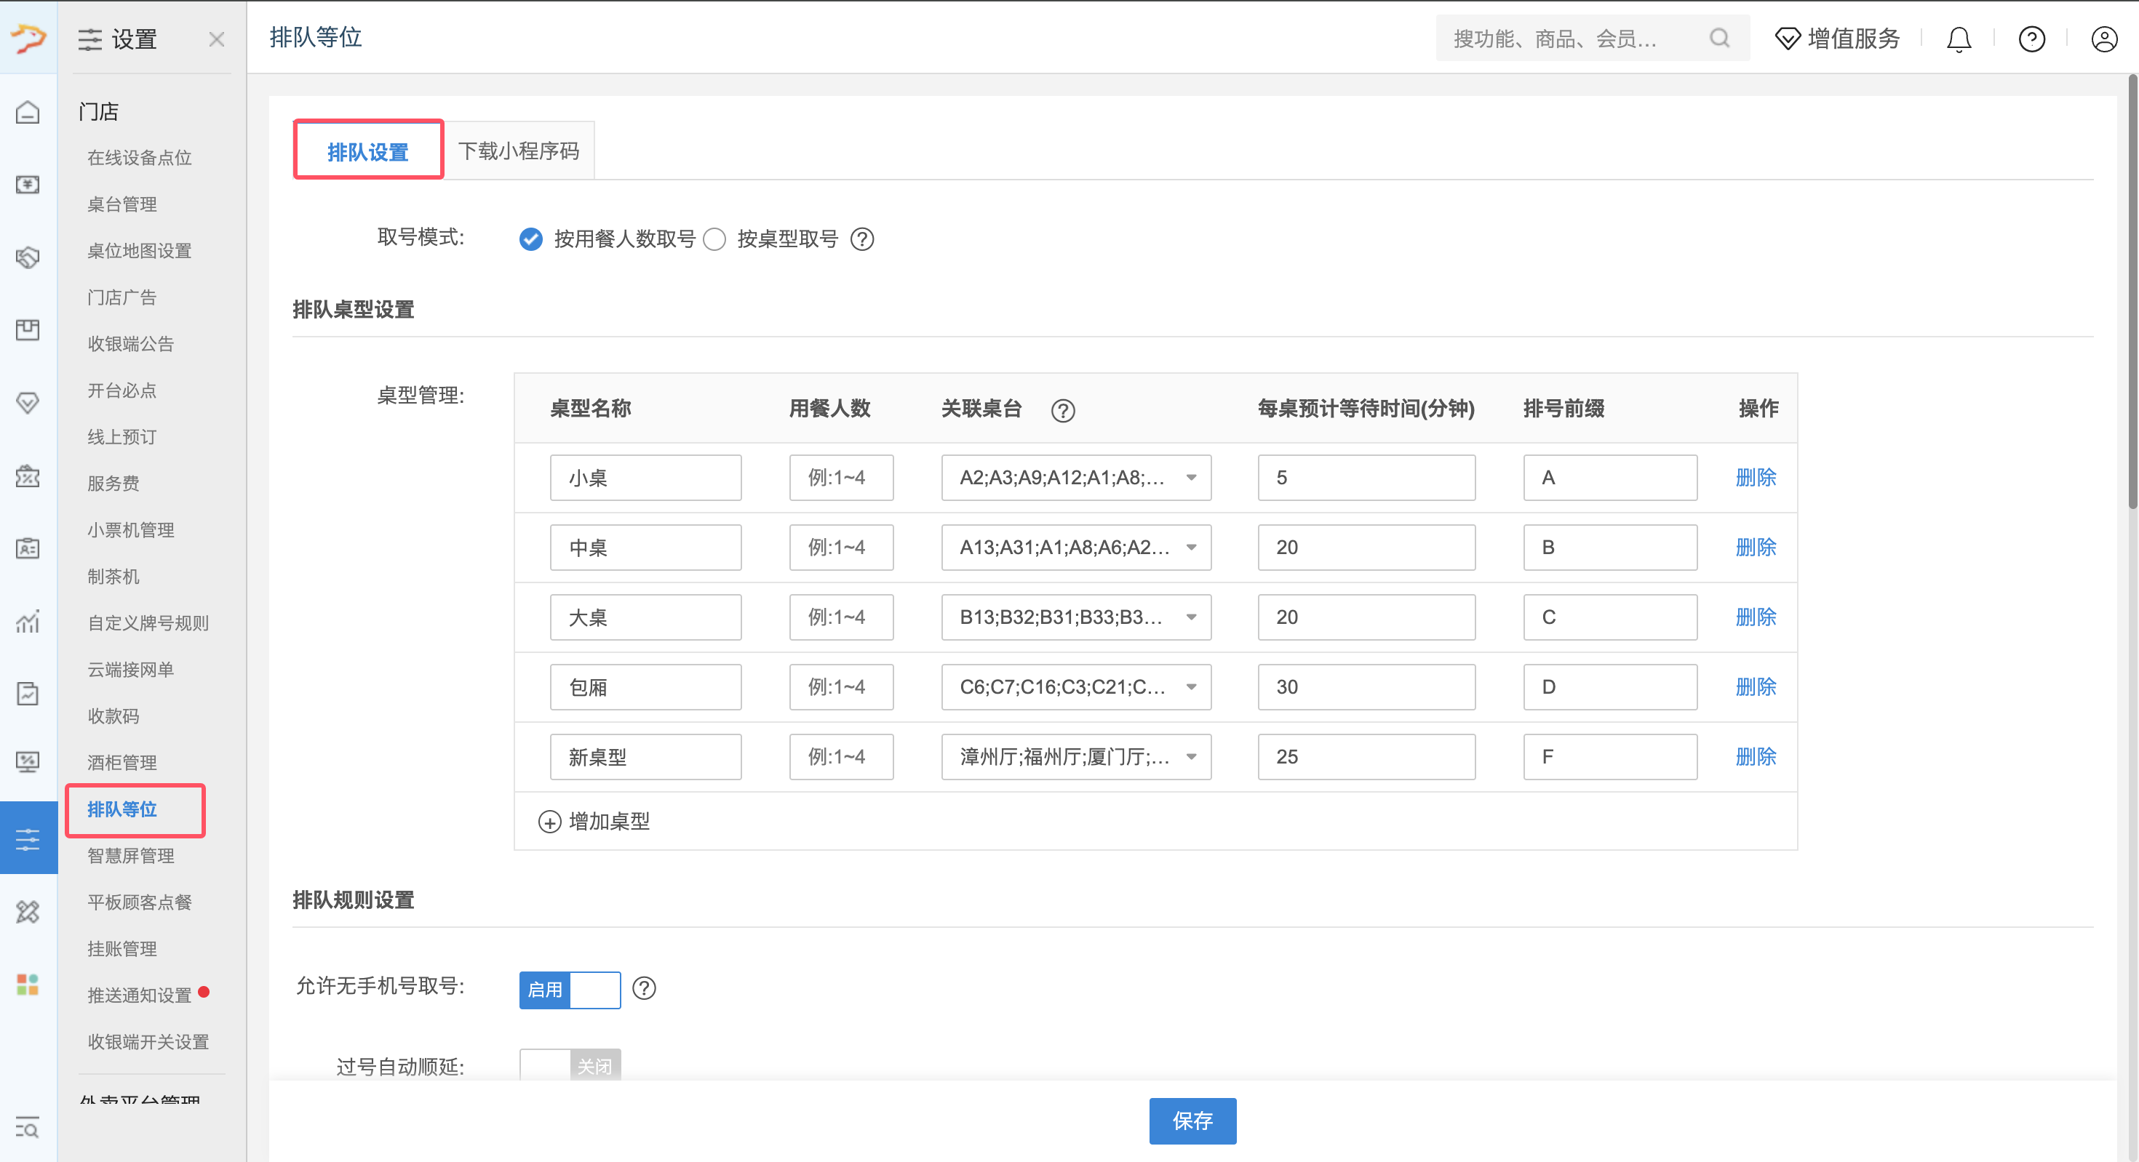Viewport: 2139px width, 1162px height.
Task: Click the 增值服务 link
Action: 1852,39
